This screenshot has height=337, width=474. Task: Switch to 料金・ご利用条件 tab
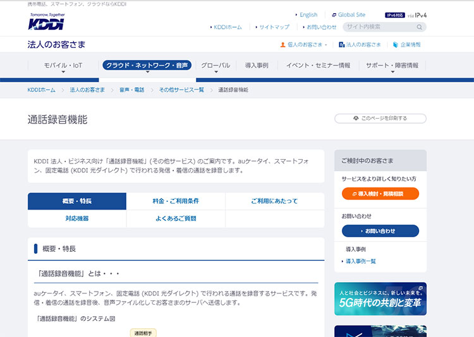point(176,201)
